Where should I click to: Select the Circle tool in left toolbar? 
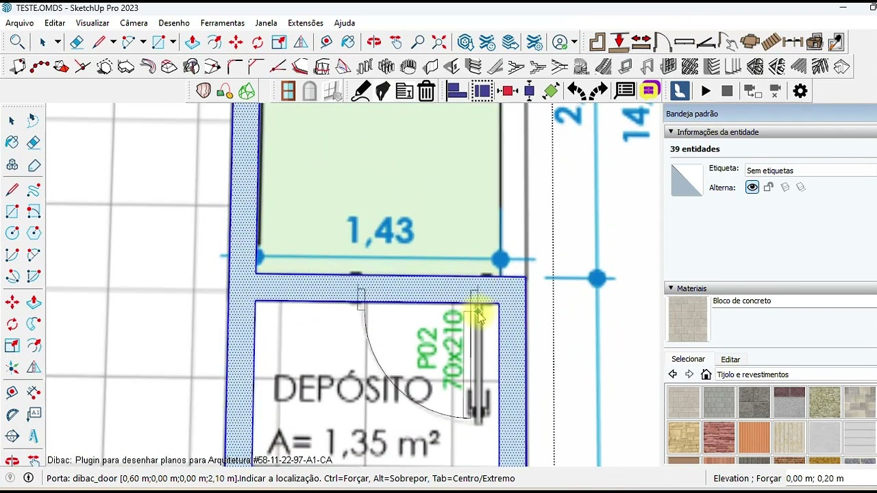[x=12, y=233]
